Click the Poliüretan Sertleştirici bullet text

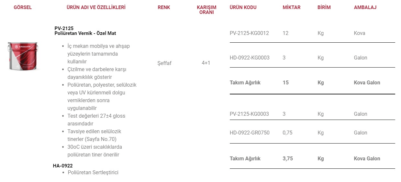point(93,172)
